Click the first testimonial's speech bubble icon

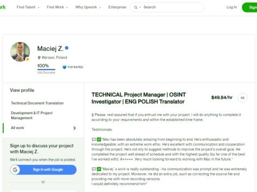(x=94, y=140)
